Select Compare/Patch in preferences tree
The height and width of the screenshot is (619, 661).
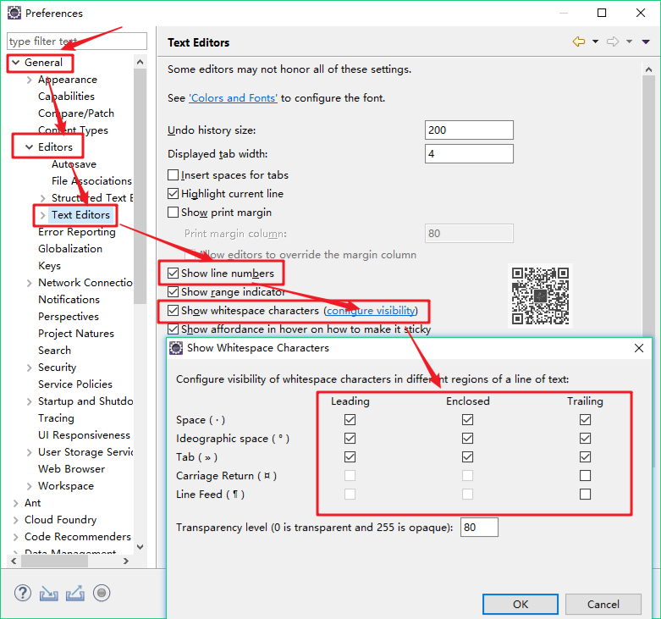(76, 113)
